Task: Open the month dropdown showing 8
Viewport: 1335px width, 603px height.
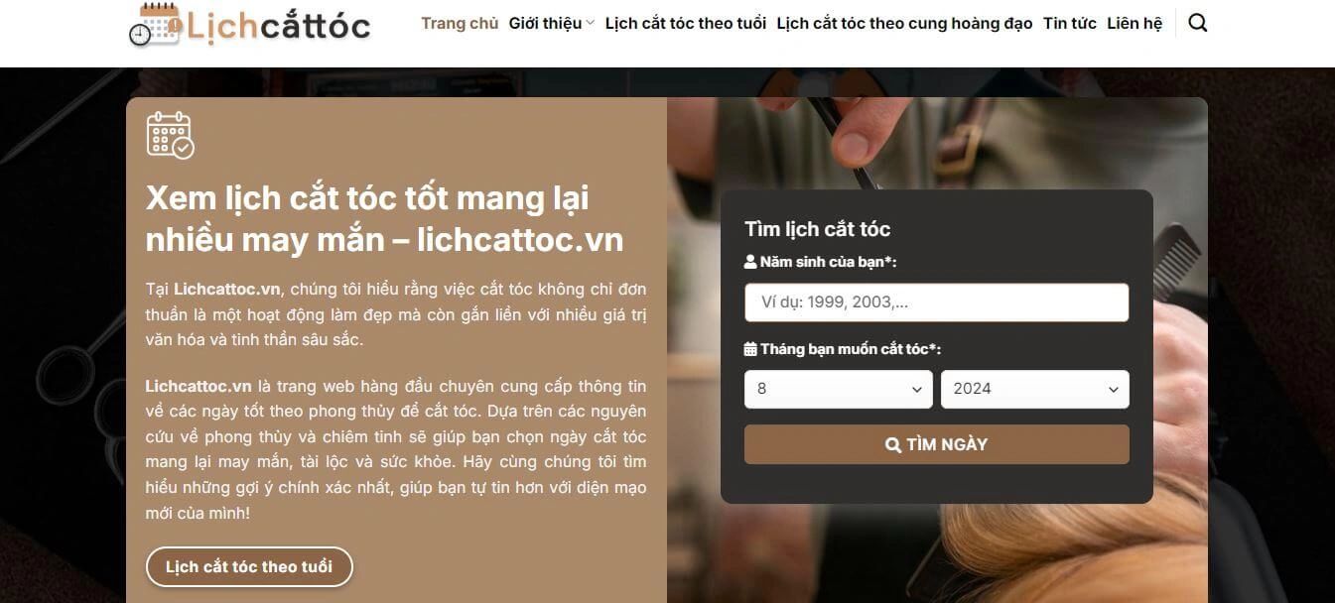Action: click(x=839, y=389)
